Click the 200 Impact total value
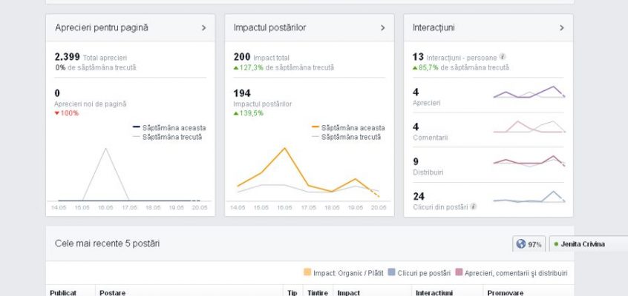Viewport: 628px width, 296px height. click(242, 57)
